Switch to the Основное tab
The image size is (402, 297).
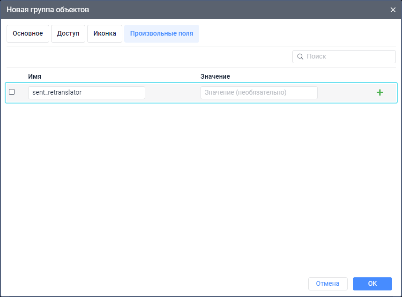[x=28, y=34]
